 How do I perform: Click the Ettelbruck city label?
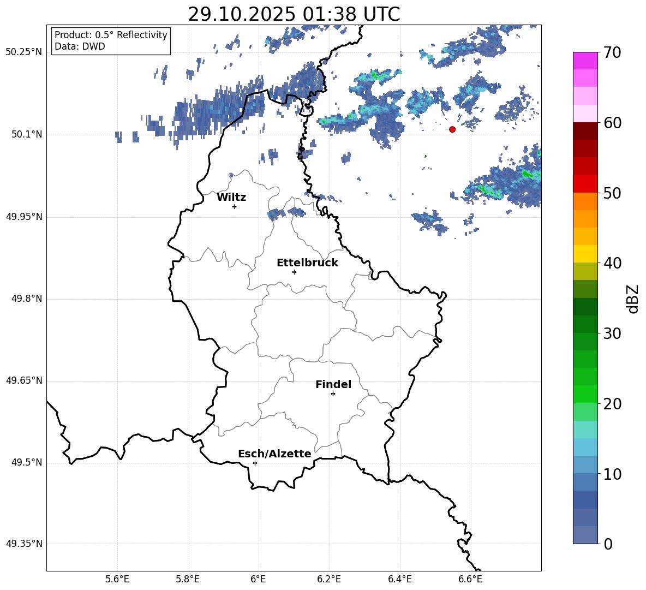click(307, 263)
